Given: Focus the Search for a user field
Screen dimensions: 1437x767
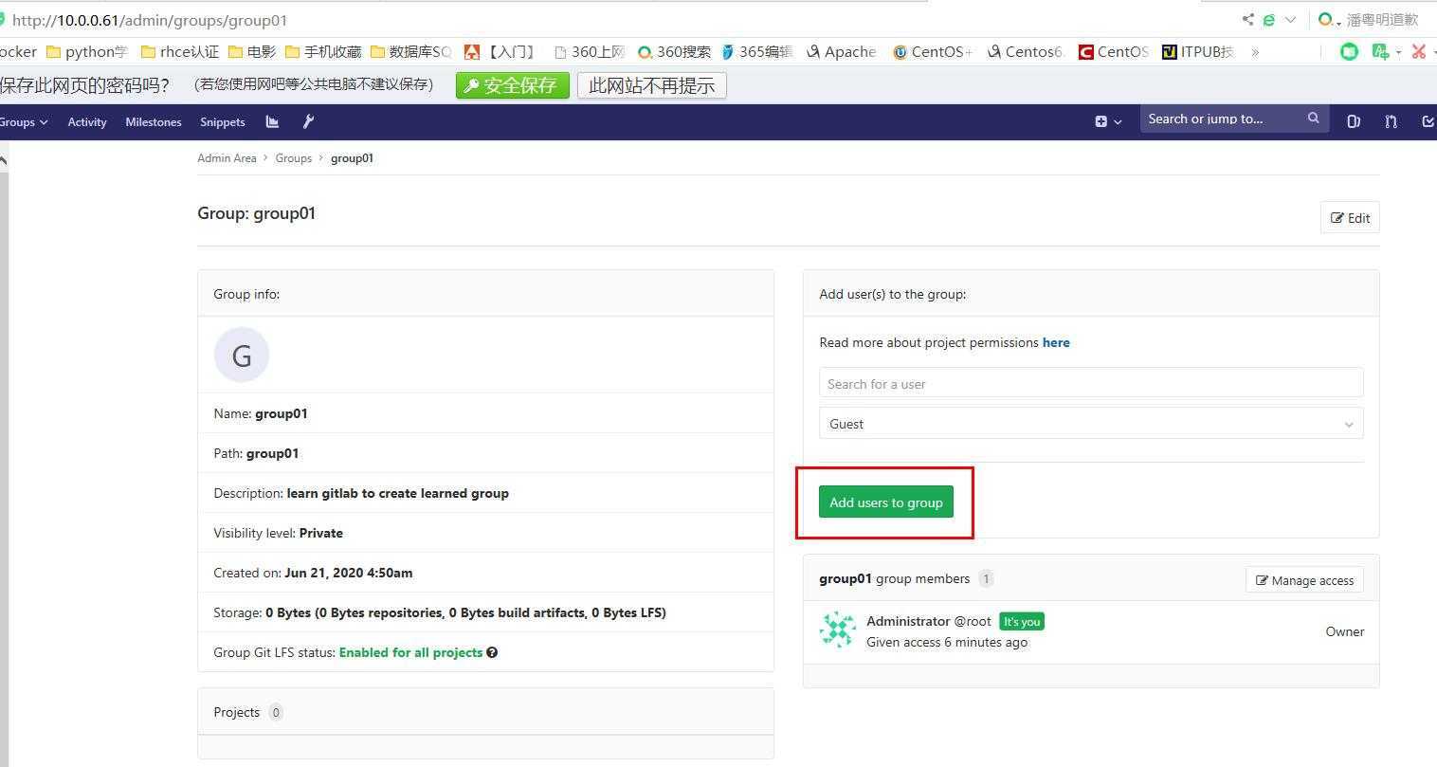Looking at the screenshot, I should click(1091, 383).
